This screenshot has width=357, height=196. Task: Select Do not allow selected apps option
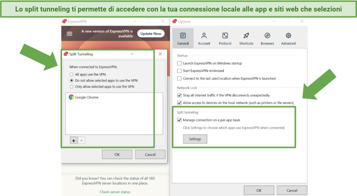coord(71,80)
